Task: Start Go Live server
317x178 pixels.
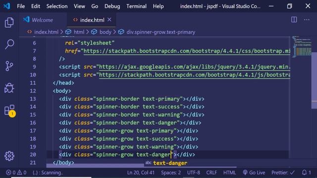Action: pos(254,173)
